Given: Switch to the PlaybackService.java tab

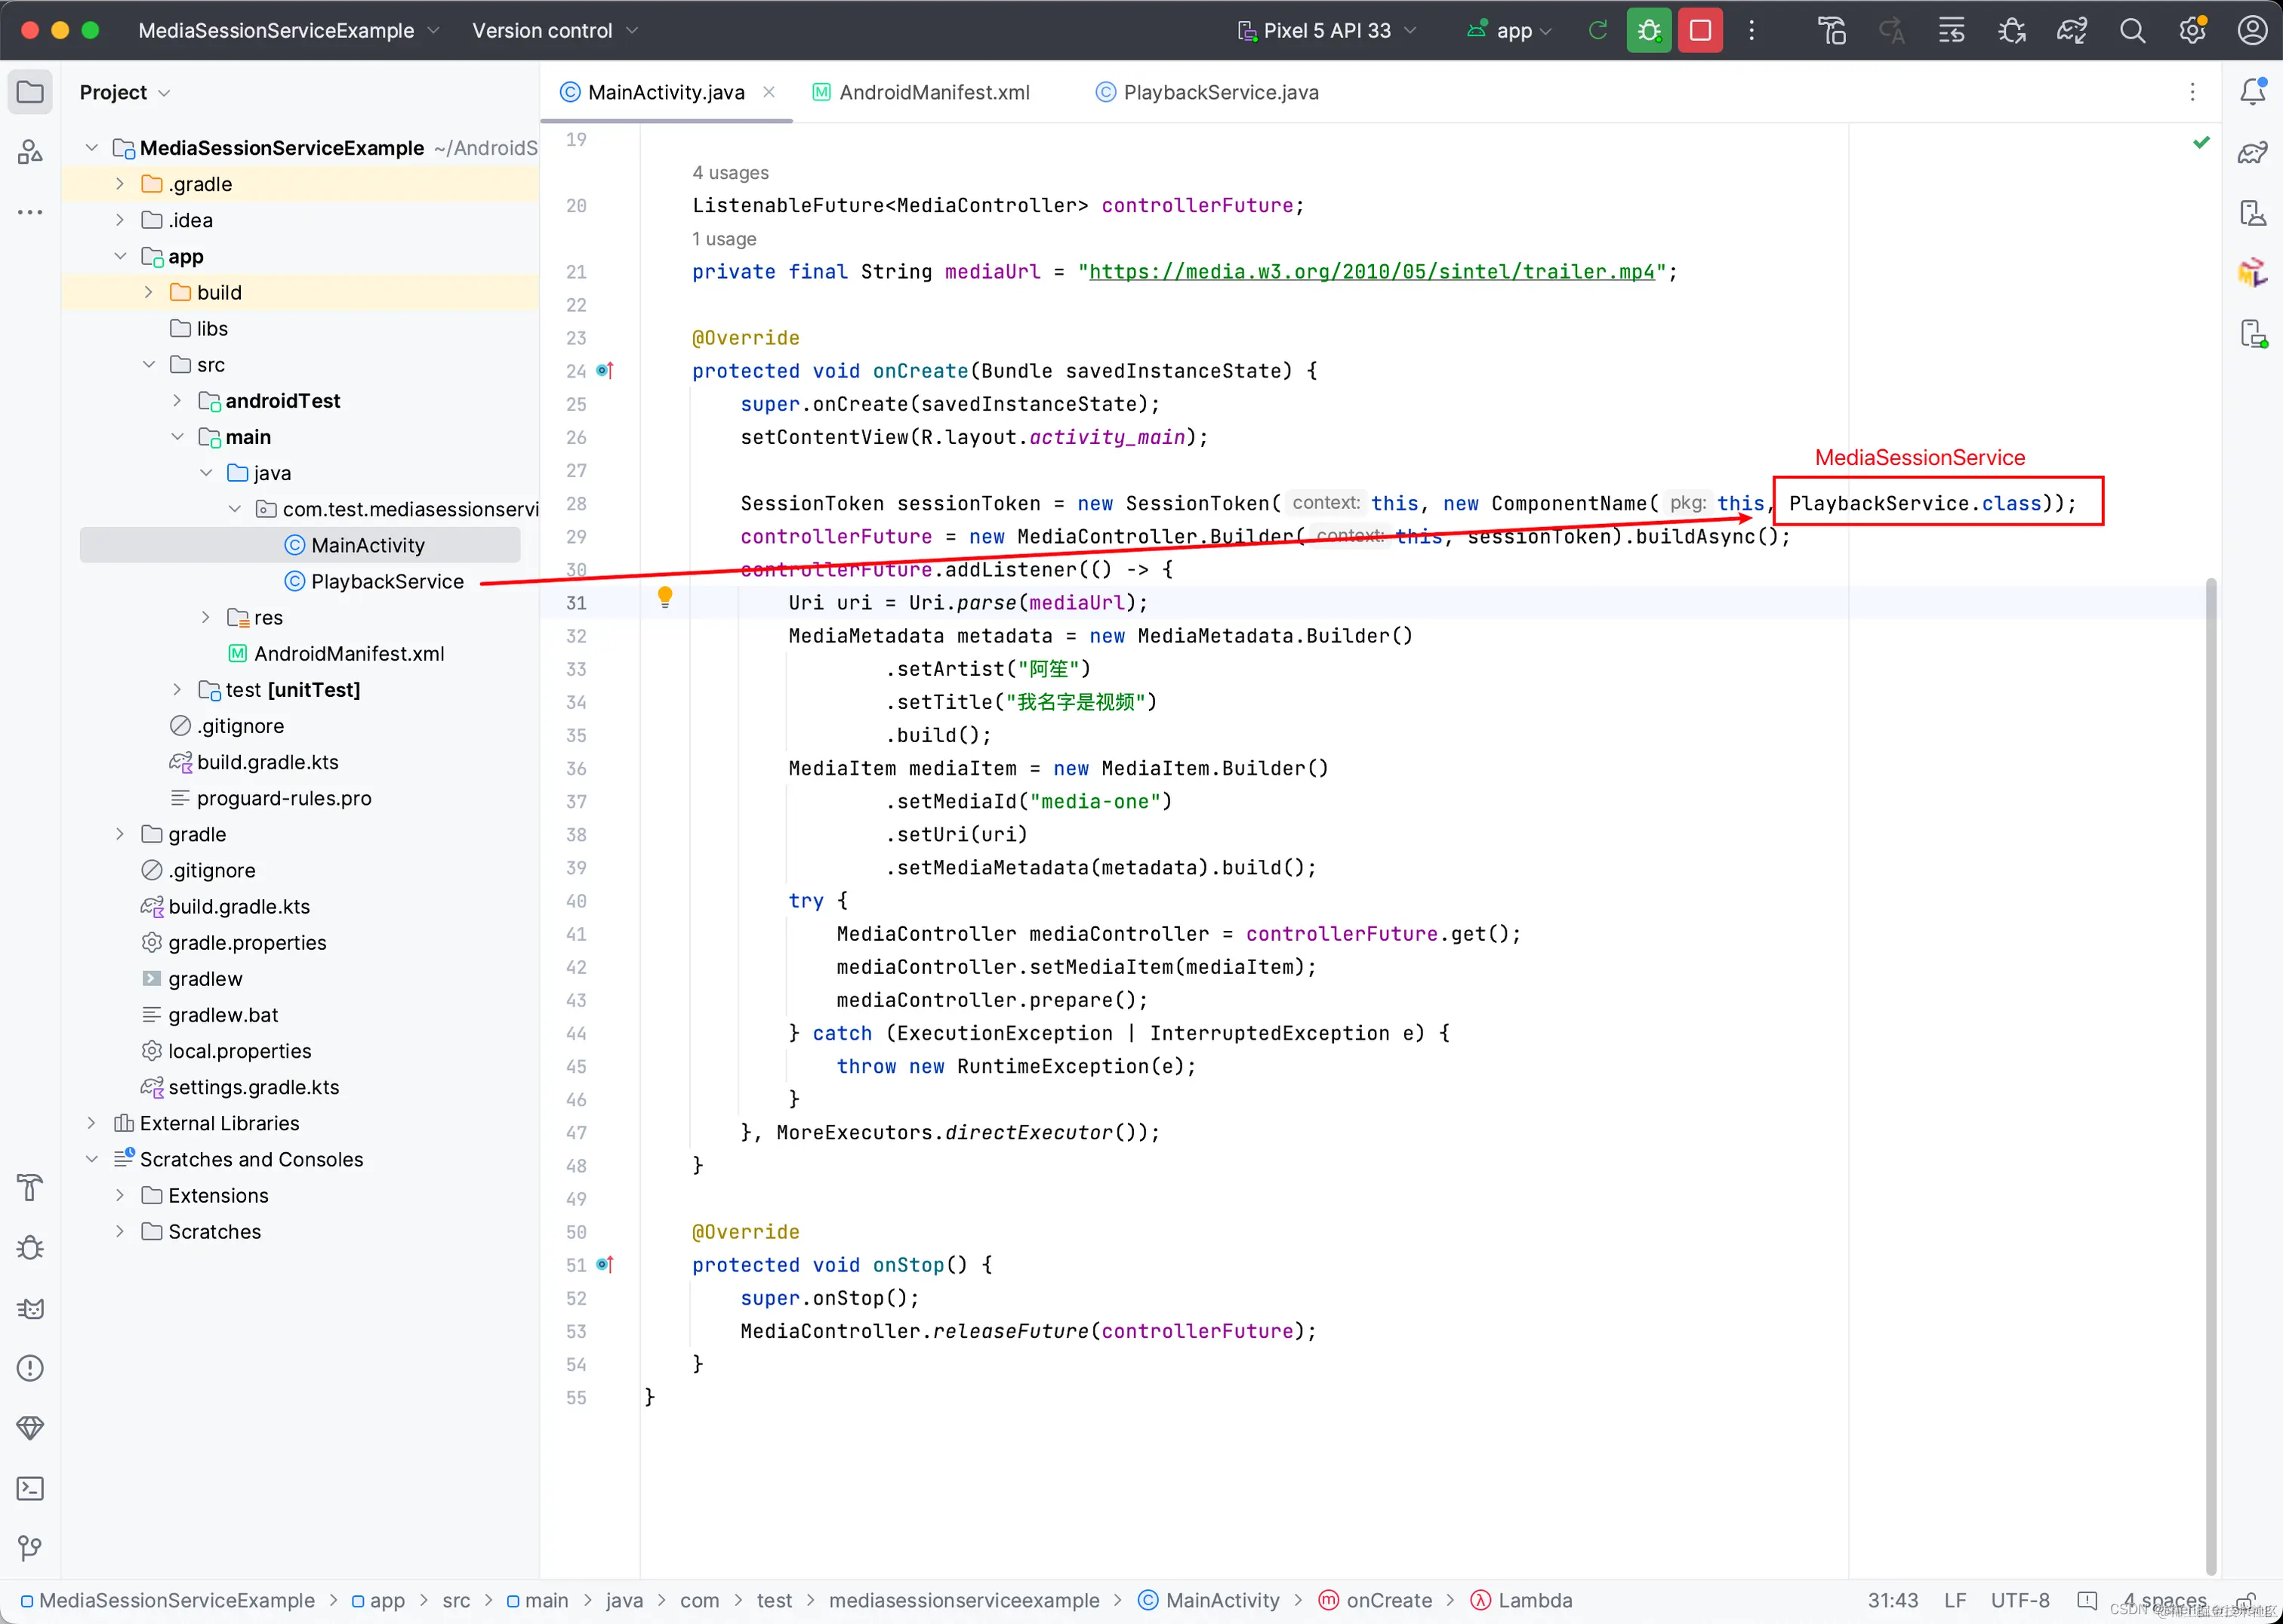Looking at the screenshot, I should click(x=1220, y=92).
